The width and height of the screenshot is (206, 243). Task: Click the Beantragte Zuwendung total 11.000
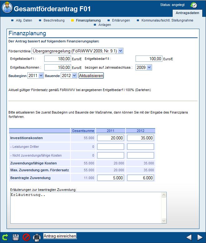89,178
